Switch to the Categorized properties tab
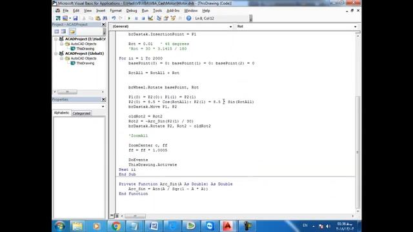Screen dimensions: 413x232 81,113
